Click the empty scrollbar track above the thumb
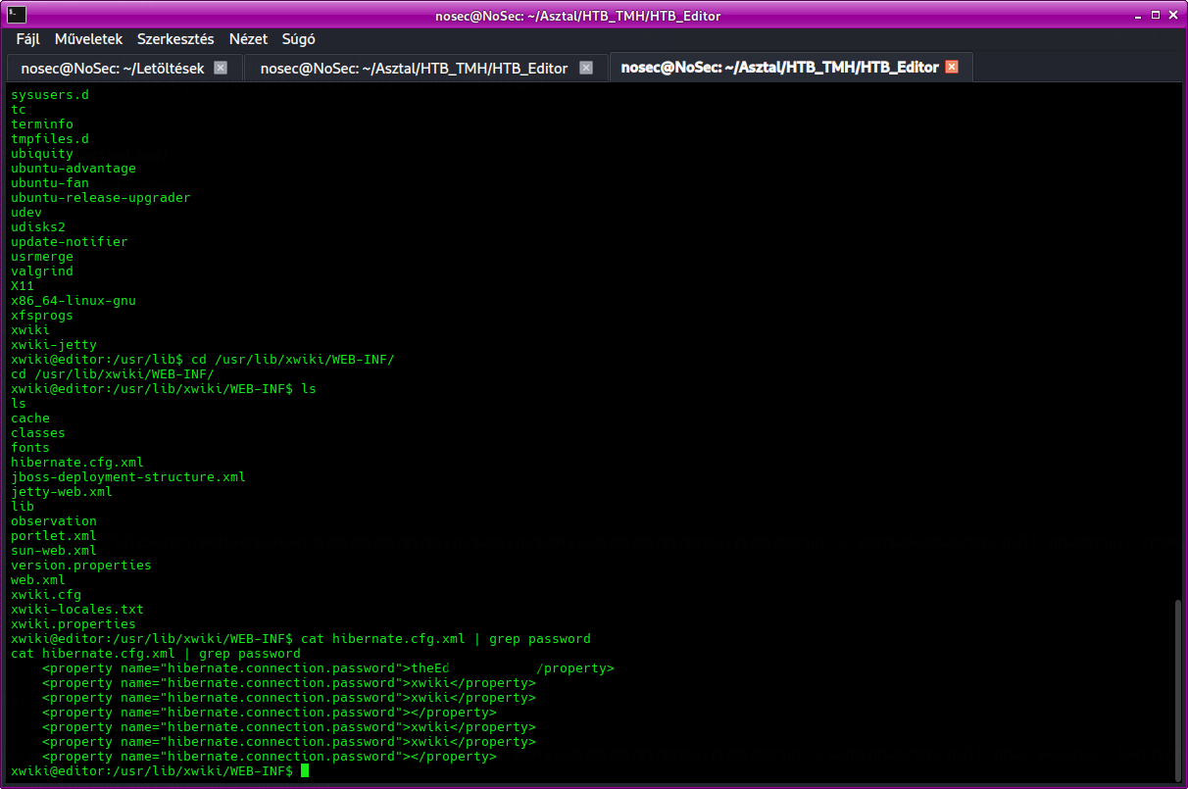The image size is (1188, 789). [1179, 343]
